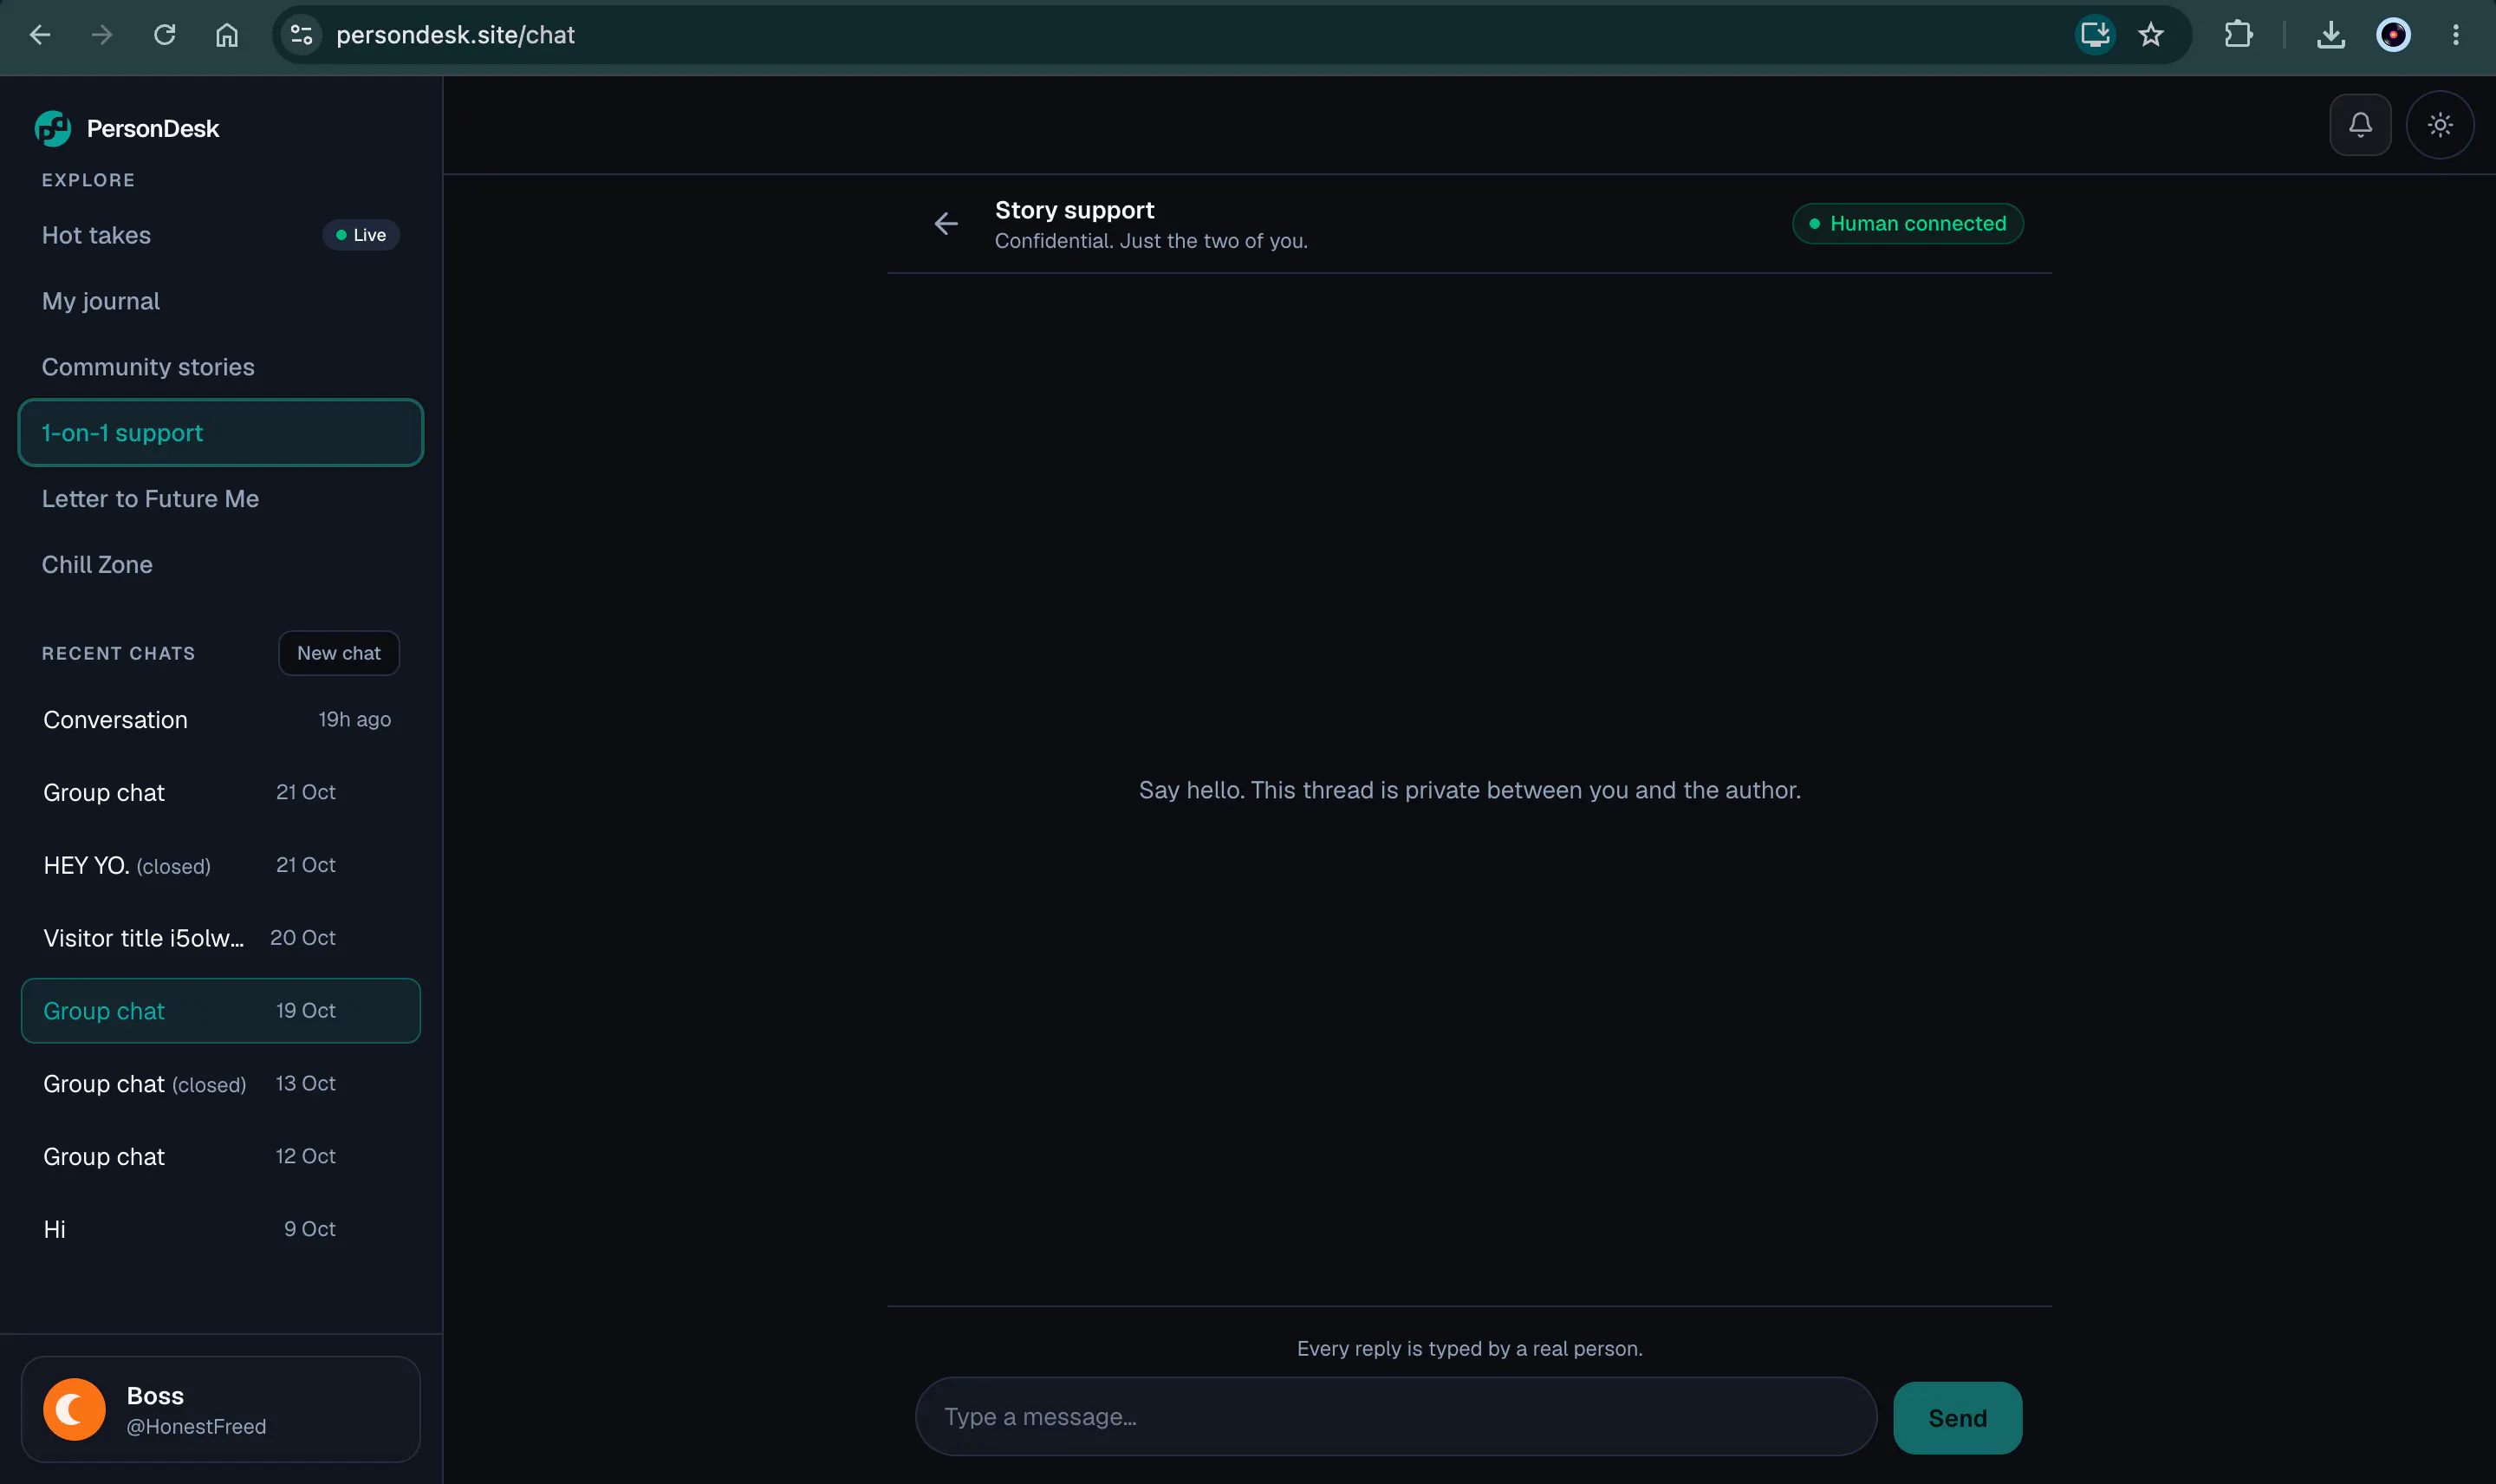Open Visitor title i5olw chat
This screenshot has height=1484, width=2496.
[221, 938]
